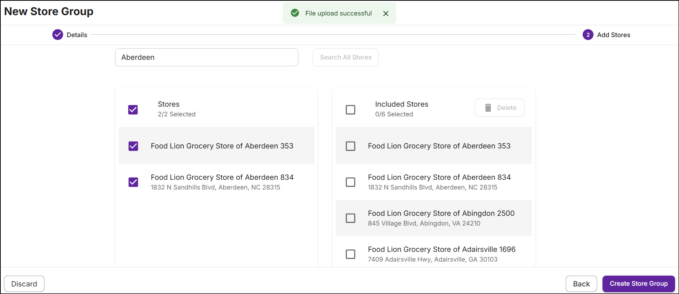Viewport: 679px width, 294px height.
Task: Click the Delete button with trash icon
Action: click(x=499, y=108)
